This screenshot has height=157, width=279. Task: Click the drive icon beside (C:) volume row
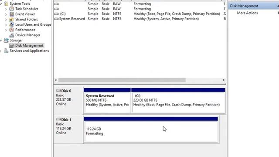56,14
